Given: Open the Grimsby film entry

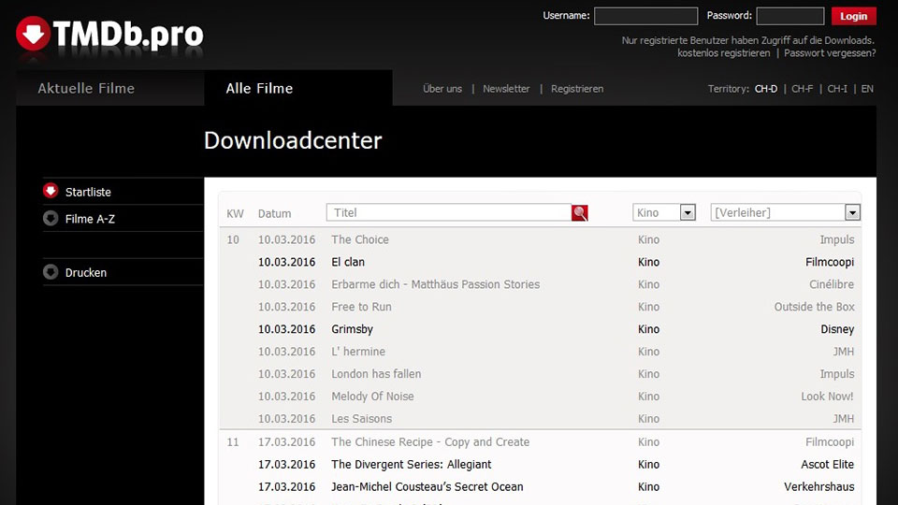Looking at the screenshot, I should tap(352, 329).
